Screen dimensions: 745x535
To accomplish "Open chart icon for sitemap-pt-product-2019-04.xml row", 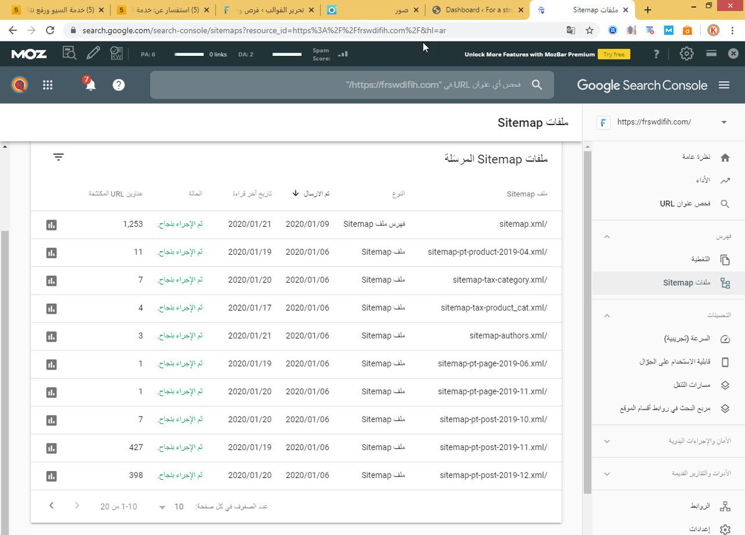I will pyautogui.click(x=52, y=252).
